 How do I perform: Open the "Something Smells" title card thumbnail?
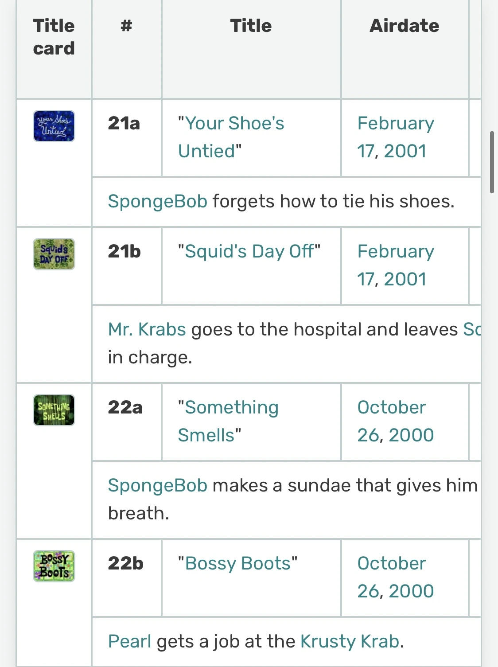[x=54, y=410]
